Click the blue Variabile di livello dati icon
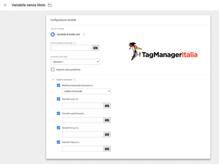Image resolution: width=219 pixels, height=164 pixels. coord(53,34)
